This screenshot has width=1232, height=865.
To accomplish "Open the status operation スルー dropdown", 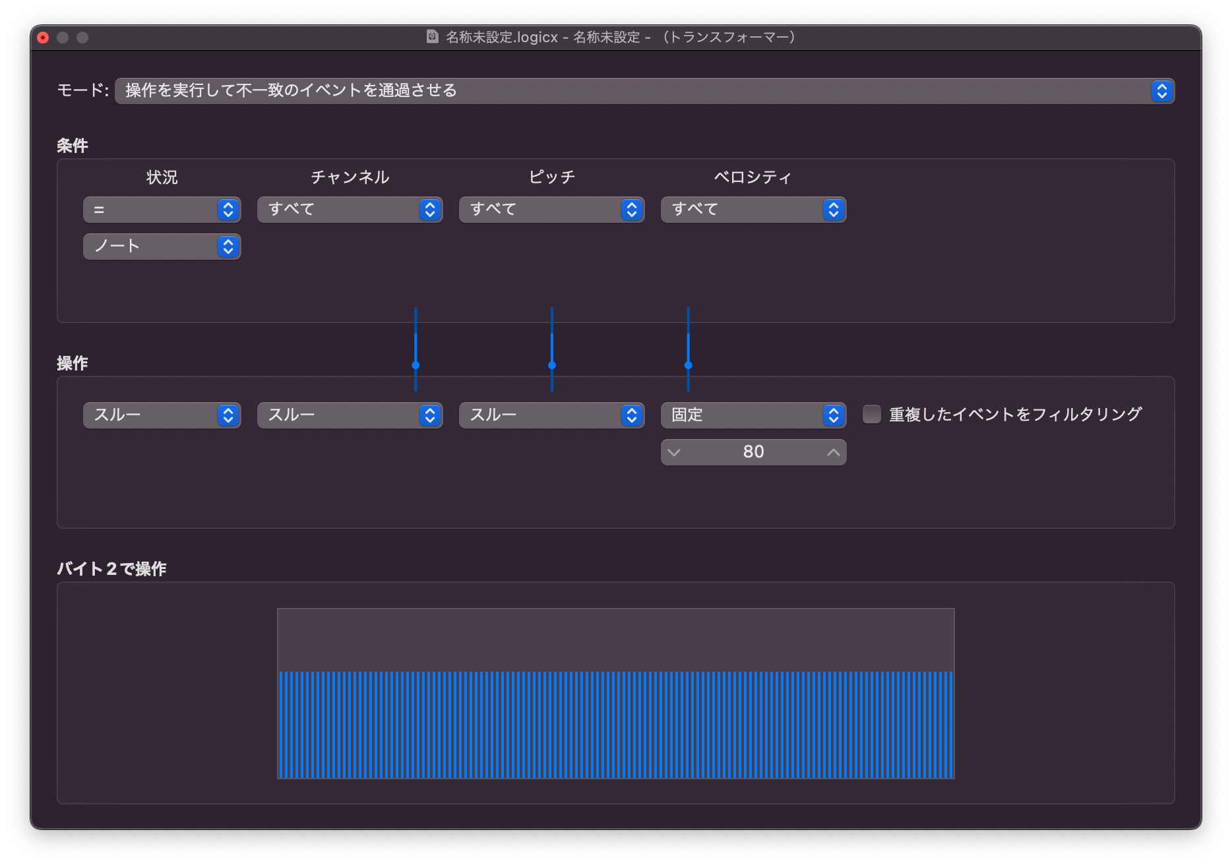I will [162, 415].
